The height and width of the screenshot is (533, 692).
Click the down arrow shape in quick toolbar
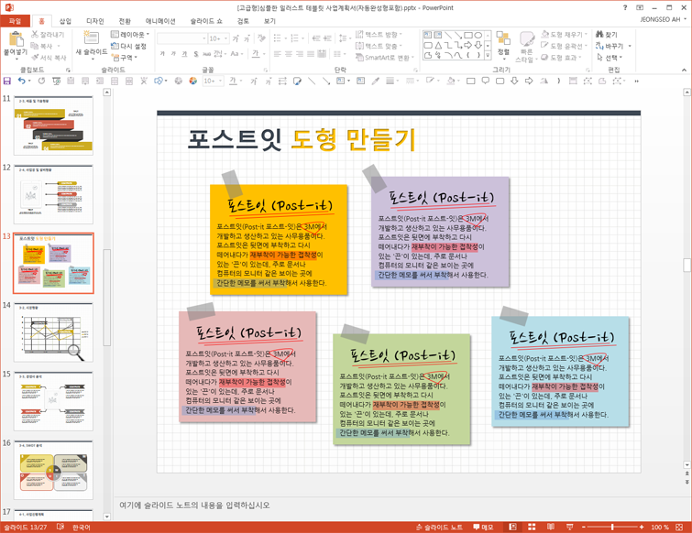click(x=514, y=81)
